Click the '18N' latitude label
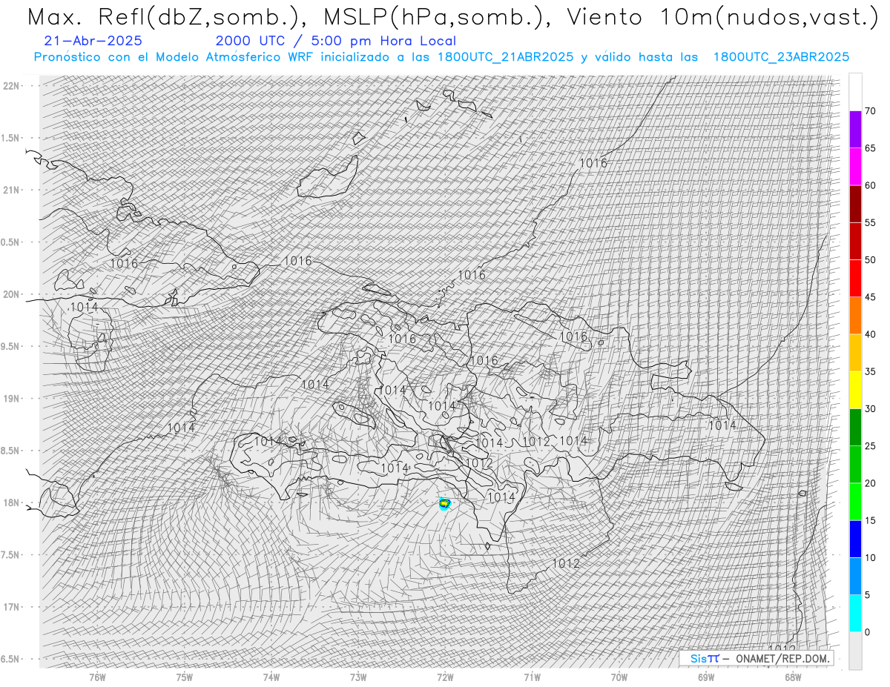The height and width of the screenshot is (687, 890). (x=12, y=502)
